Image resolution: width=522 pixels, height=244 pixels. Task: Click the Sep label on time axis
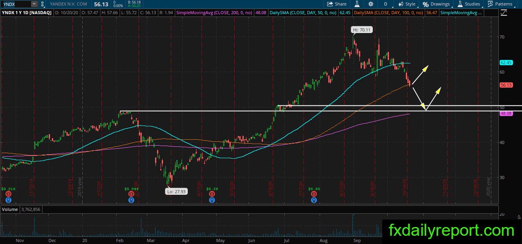tap(357, 240)
